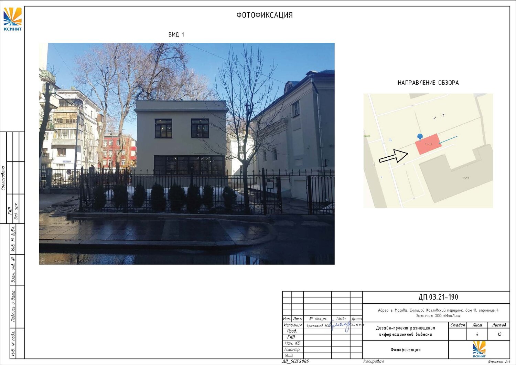Click the document code ДП.03.21-190
This screenshot has height=365, width=516.
click(x=438, y=297)
